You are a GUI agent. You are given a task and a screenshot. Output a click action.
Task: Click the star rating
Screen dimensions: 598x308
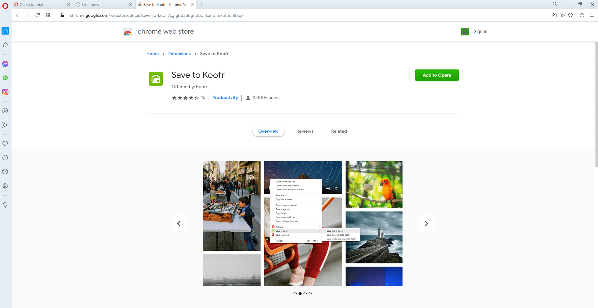click(185, 98)
